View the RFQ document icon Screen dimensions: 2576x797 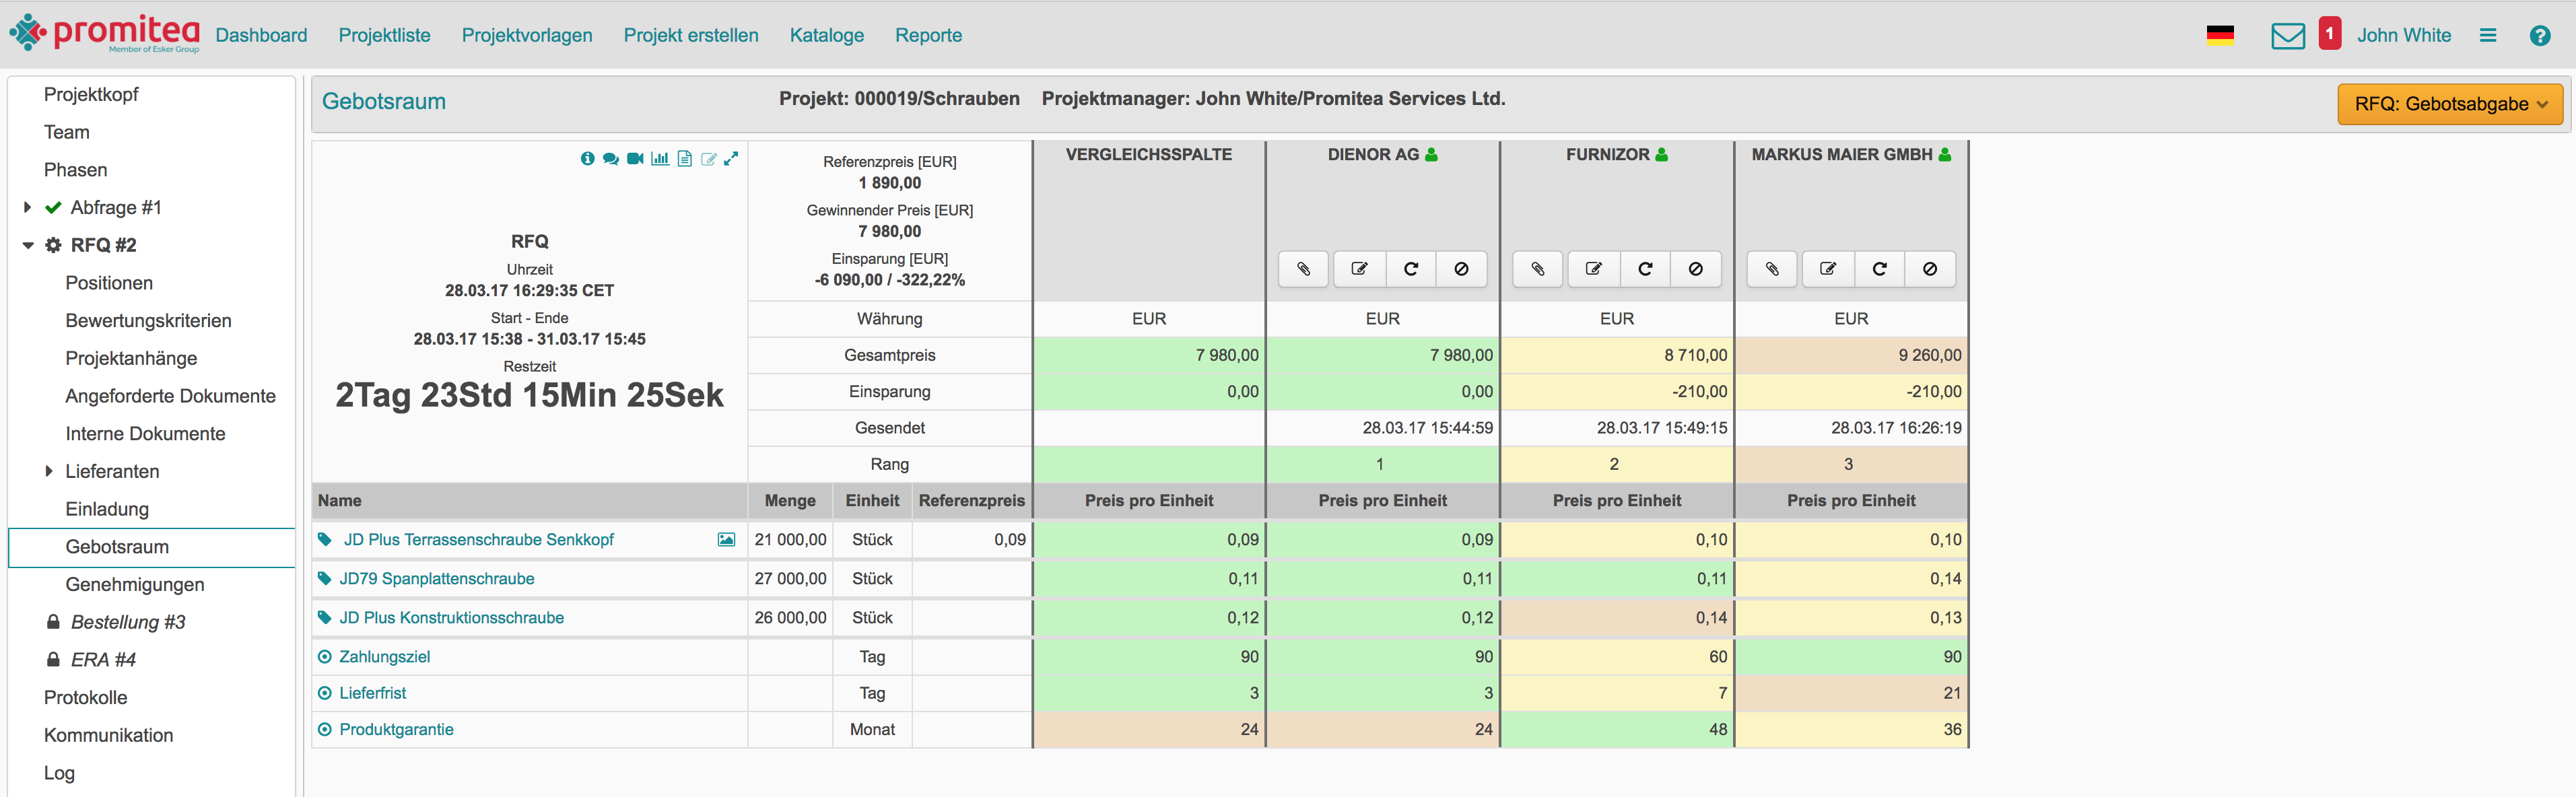click(685, 158)
